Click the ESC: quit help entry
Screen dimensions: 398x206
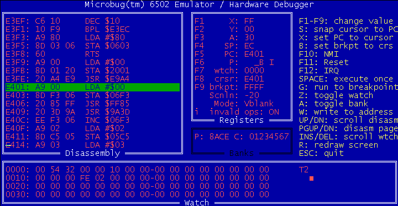pos(321,153)
